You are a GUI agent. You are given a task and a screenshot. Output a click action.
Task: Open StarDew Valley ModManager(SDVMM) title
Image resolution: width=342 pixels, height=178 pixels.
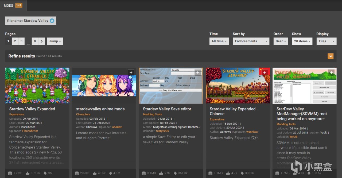point(302,114)
